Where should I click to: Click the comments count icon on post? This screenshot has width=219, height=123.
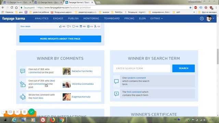tap(73, 26)
